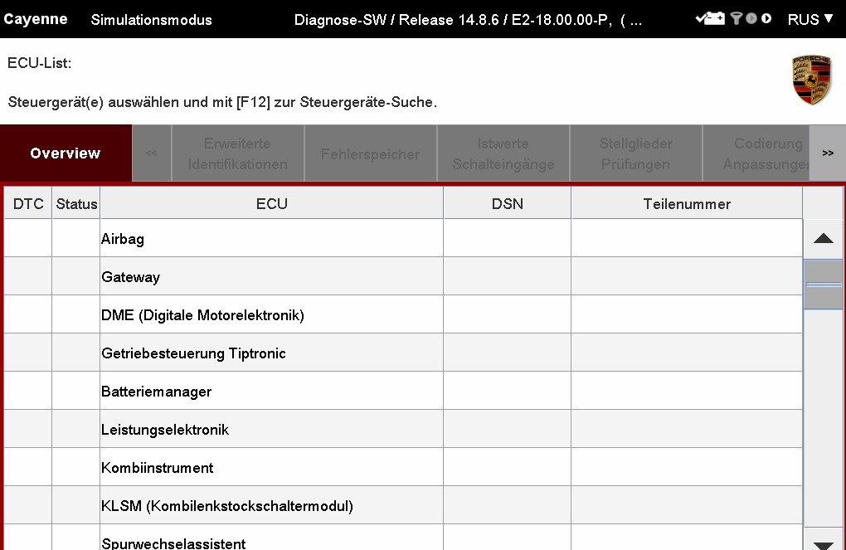Click the Porsche crest logo
The height and width of the screenshot is (550, 846).
(811, 80)
